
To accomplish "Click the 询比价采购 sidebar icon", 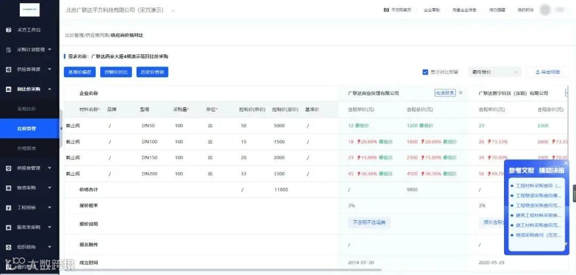I will 9,89.
